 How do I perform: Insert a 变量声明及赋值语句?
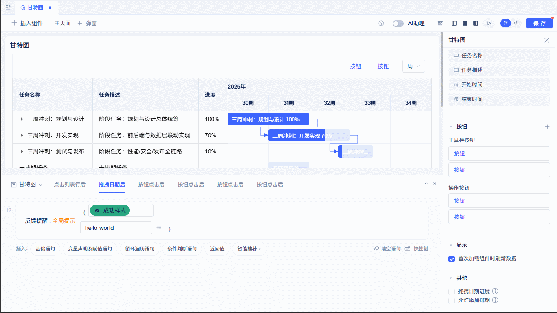coord(90,249)
